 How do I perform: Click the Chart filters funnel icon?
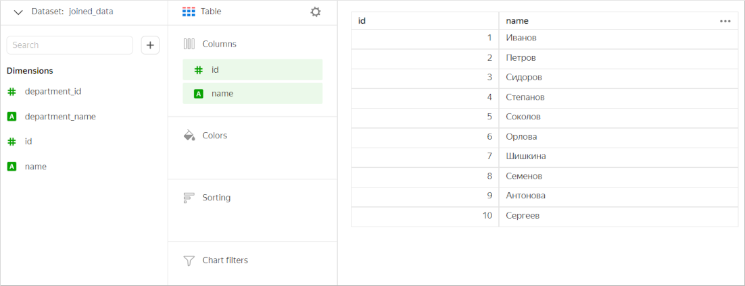(189, 260)
